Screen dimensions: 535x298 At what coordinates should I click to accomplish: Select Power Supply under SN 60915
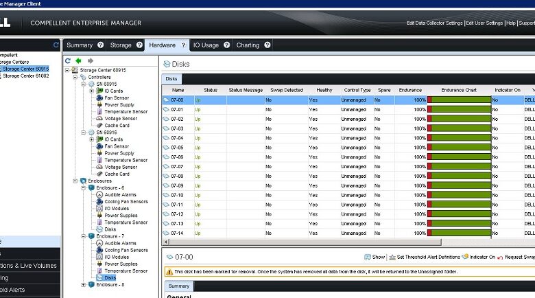[x=119, y=104]
